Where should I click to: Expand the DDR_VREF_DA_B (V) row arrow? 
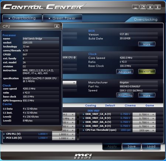tap(83, 126)
